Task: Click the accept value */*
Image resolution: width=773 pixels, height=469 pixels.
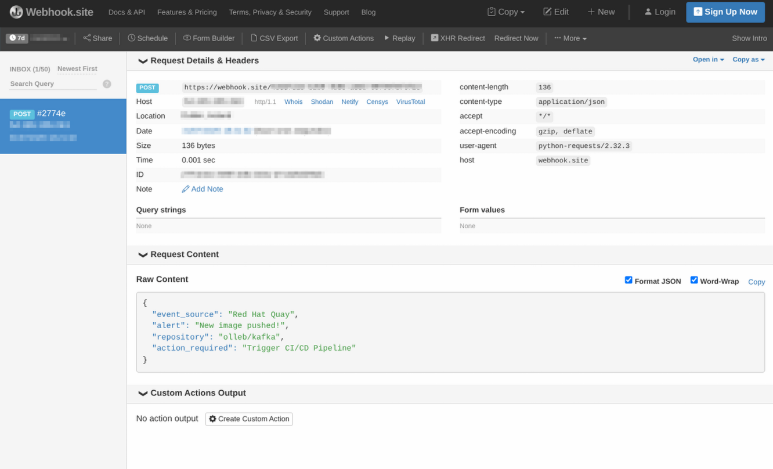Action: [x=544, y=117]
